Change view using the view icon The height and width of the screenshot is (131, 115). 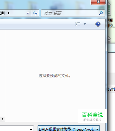[78, 24]
